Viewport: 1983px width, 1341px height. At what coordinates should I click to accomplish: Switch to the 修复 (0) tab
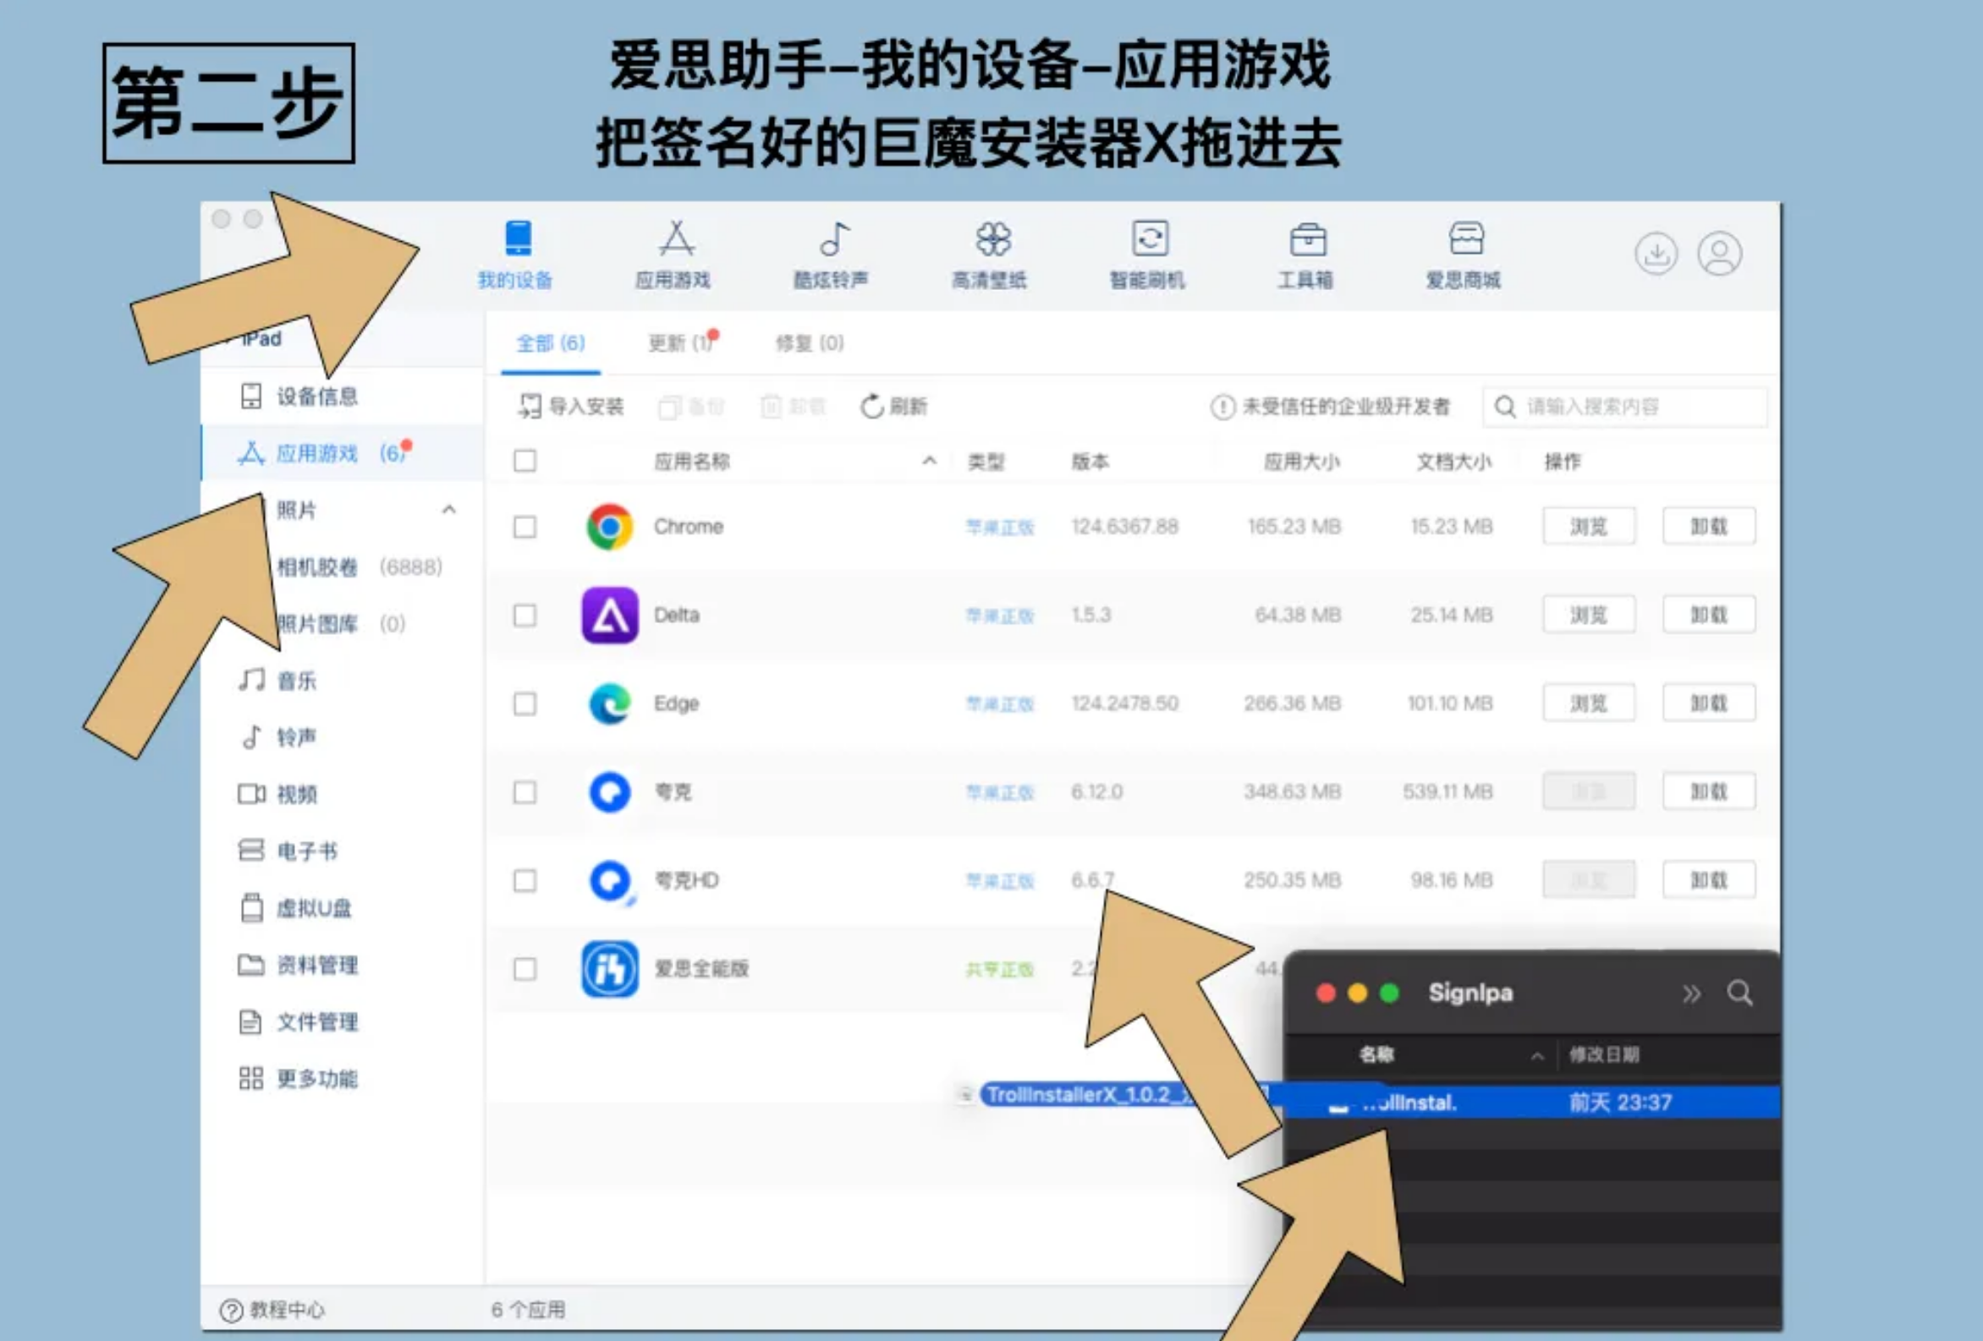pos(809,343)
